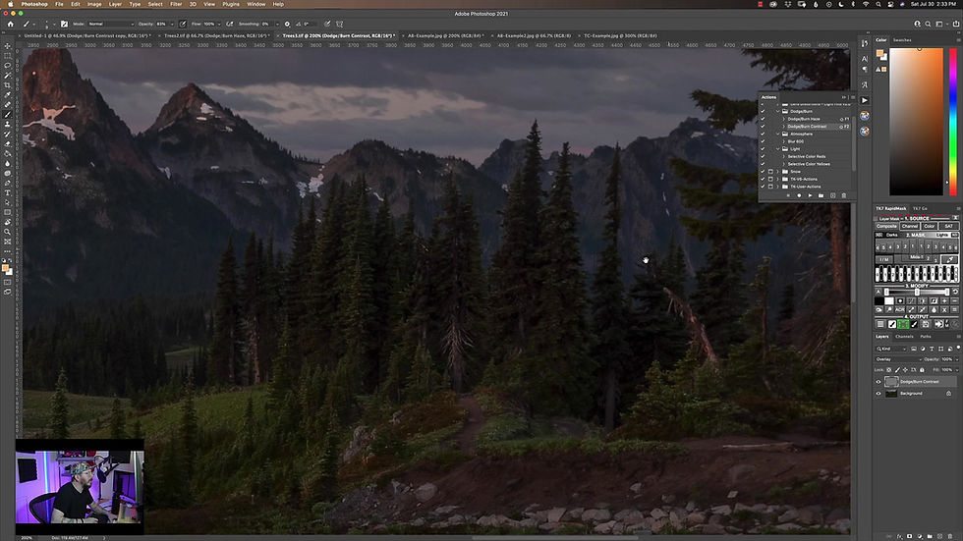
Task: Collapse the Atmosphere action set
Action: (778, 134)
